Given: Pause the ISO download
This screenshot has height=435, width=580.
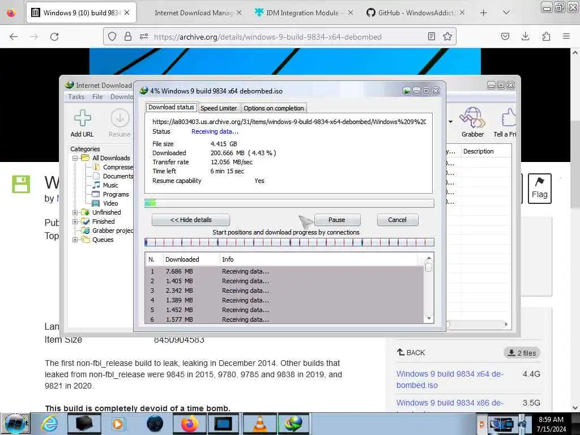Looking at the screenshot, I should (x=337, y=220).
